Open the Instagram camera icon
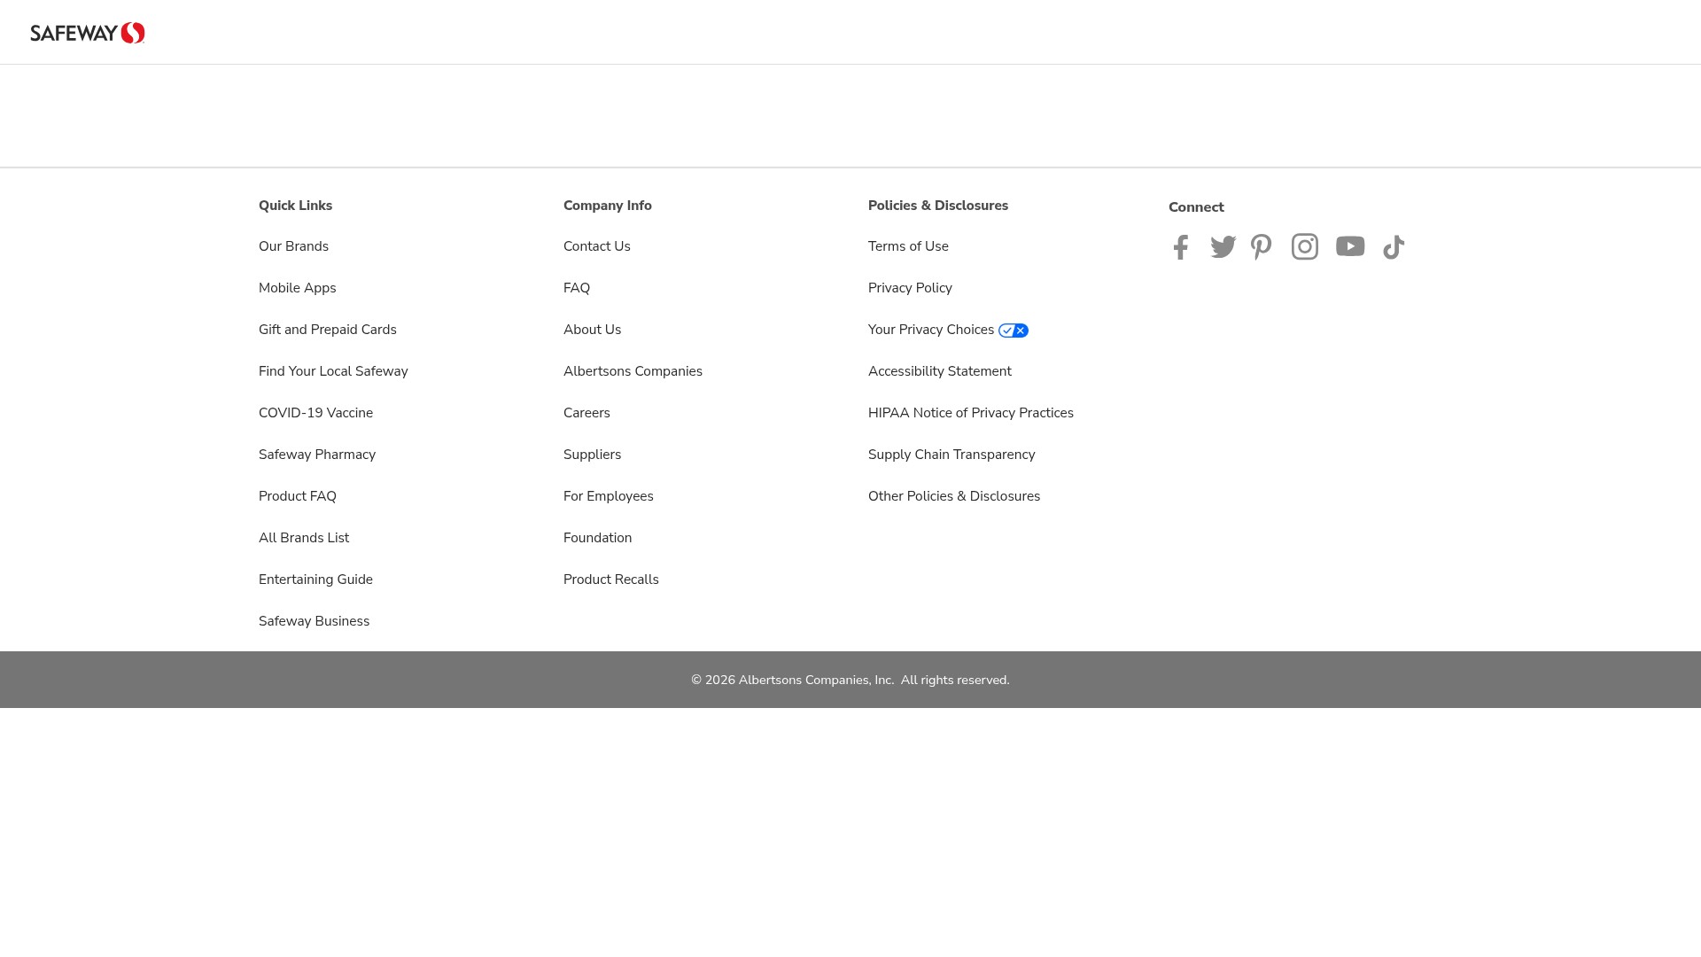 [x=1305, y=246]
